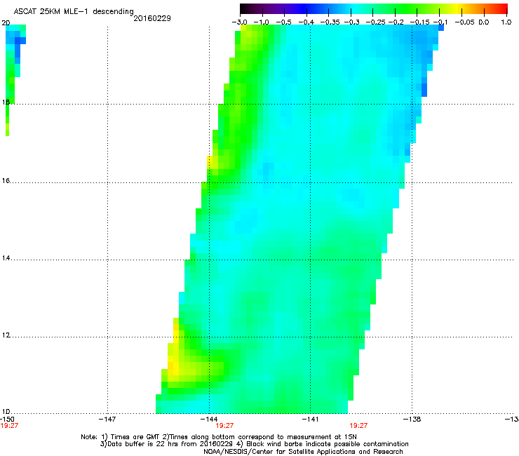The height and width of the screenshot is (456, 519).
Task: Click the latitude label 10
Action: pyautogui.click(x=6, y=412)
